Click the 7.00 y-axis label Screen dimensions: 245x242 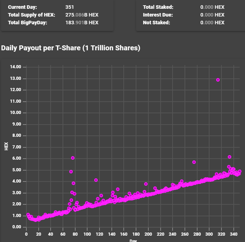click(17, 147)
